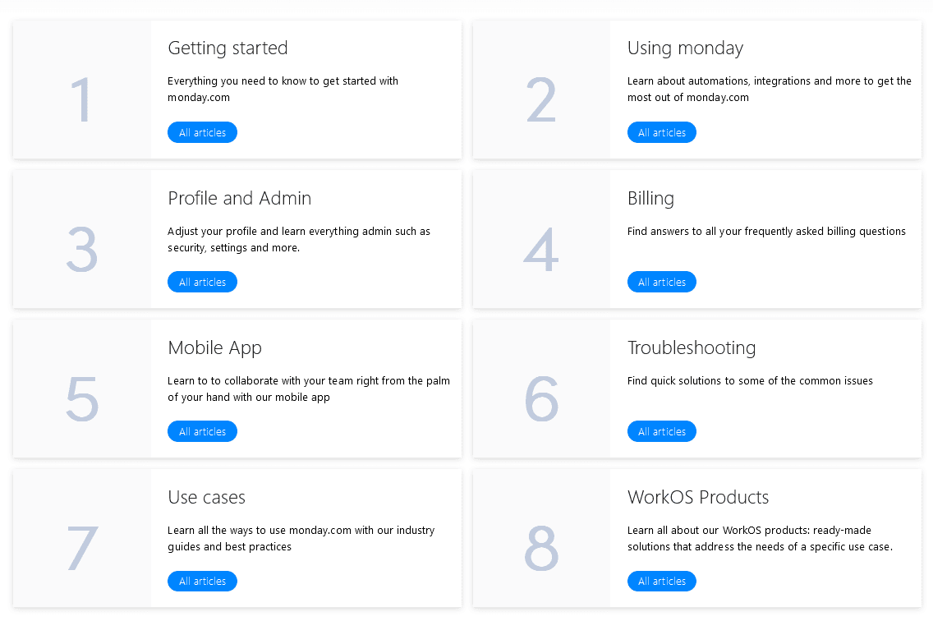The image size is (933, 621).
Task: Select the card numbered 6
Action: [541, 398]
